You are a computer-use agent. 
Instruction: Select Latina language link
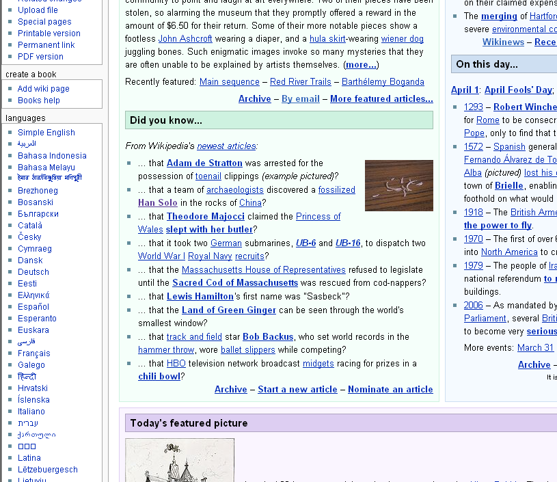click(29, 458)
